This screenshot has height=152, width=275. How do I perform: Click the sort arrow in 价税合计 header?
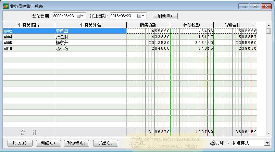point(253,25)
